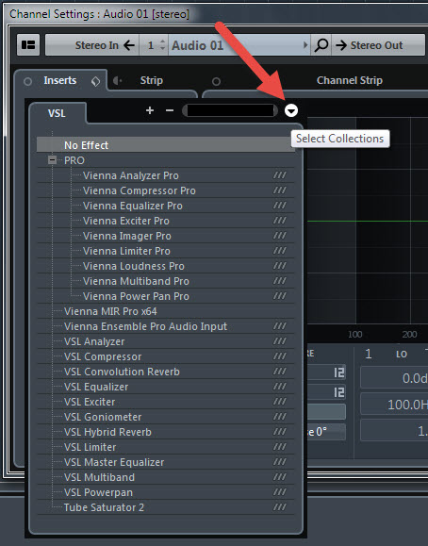The image size is (428, 546).
Task: Choose VSL Master Equalizer
Action: click(x=166, y=462)
